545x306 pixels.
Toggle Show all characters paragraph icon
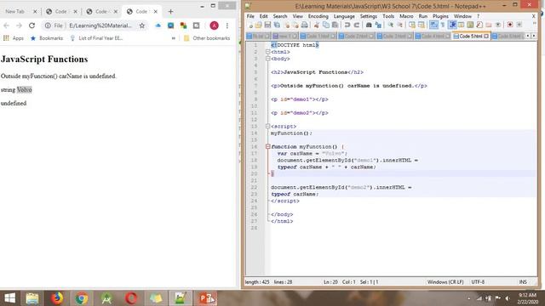(x=443, y=25)
